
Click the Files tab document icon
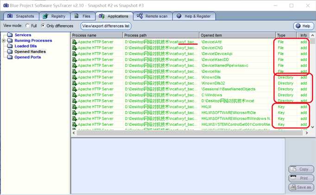coord(76,16)
